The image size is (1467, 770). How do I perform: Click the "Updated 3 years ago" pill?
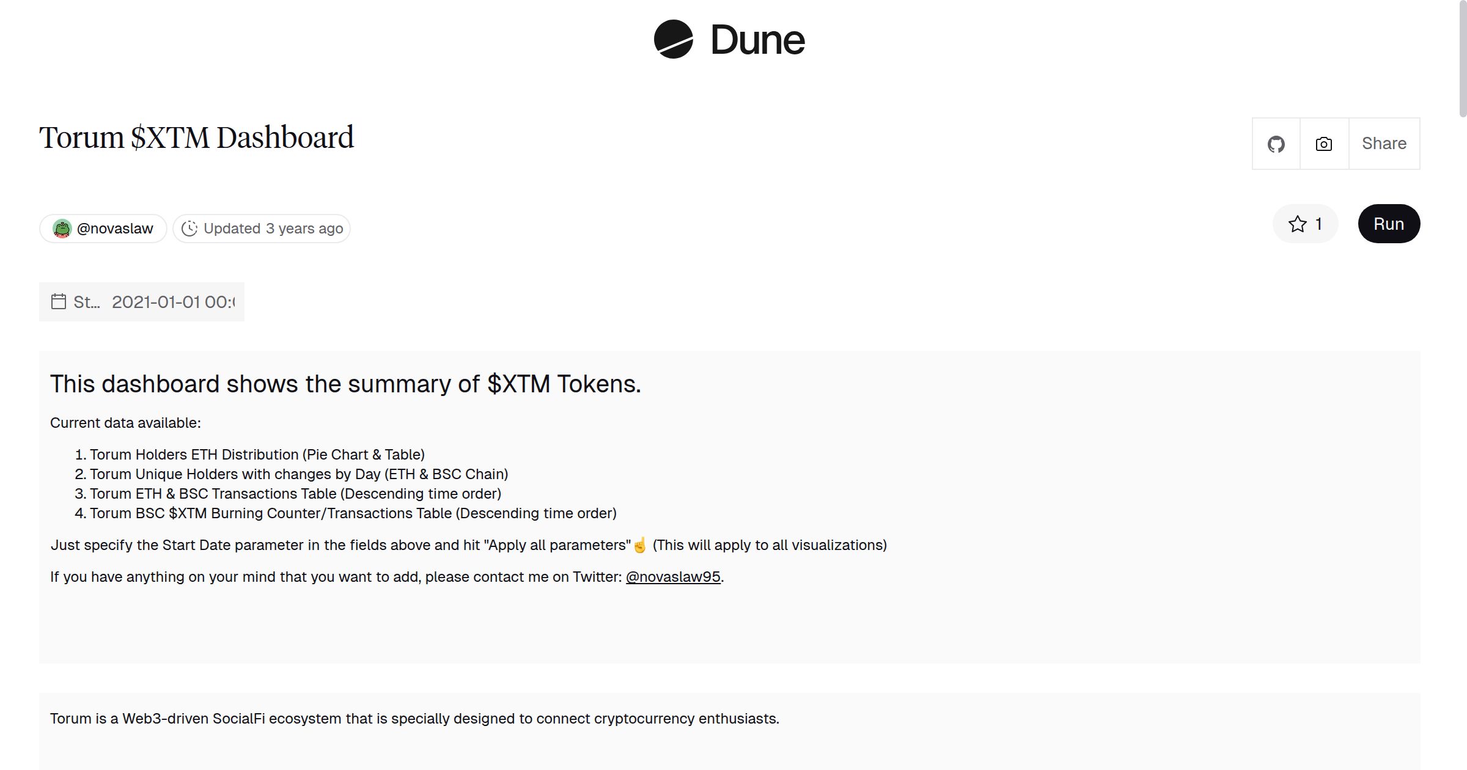click(262, 228)
